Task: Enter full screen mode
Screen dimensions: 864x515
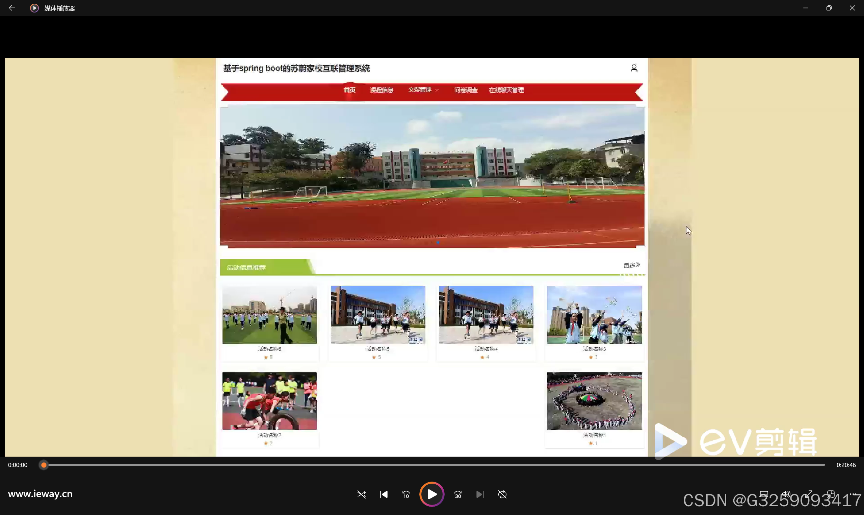Action: [808, 494]
